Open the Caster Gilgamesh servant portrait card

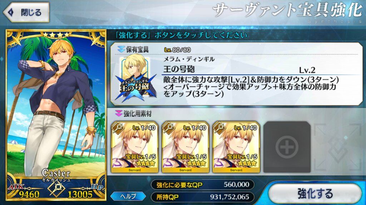[56, 115]
